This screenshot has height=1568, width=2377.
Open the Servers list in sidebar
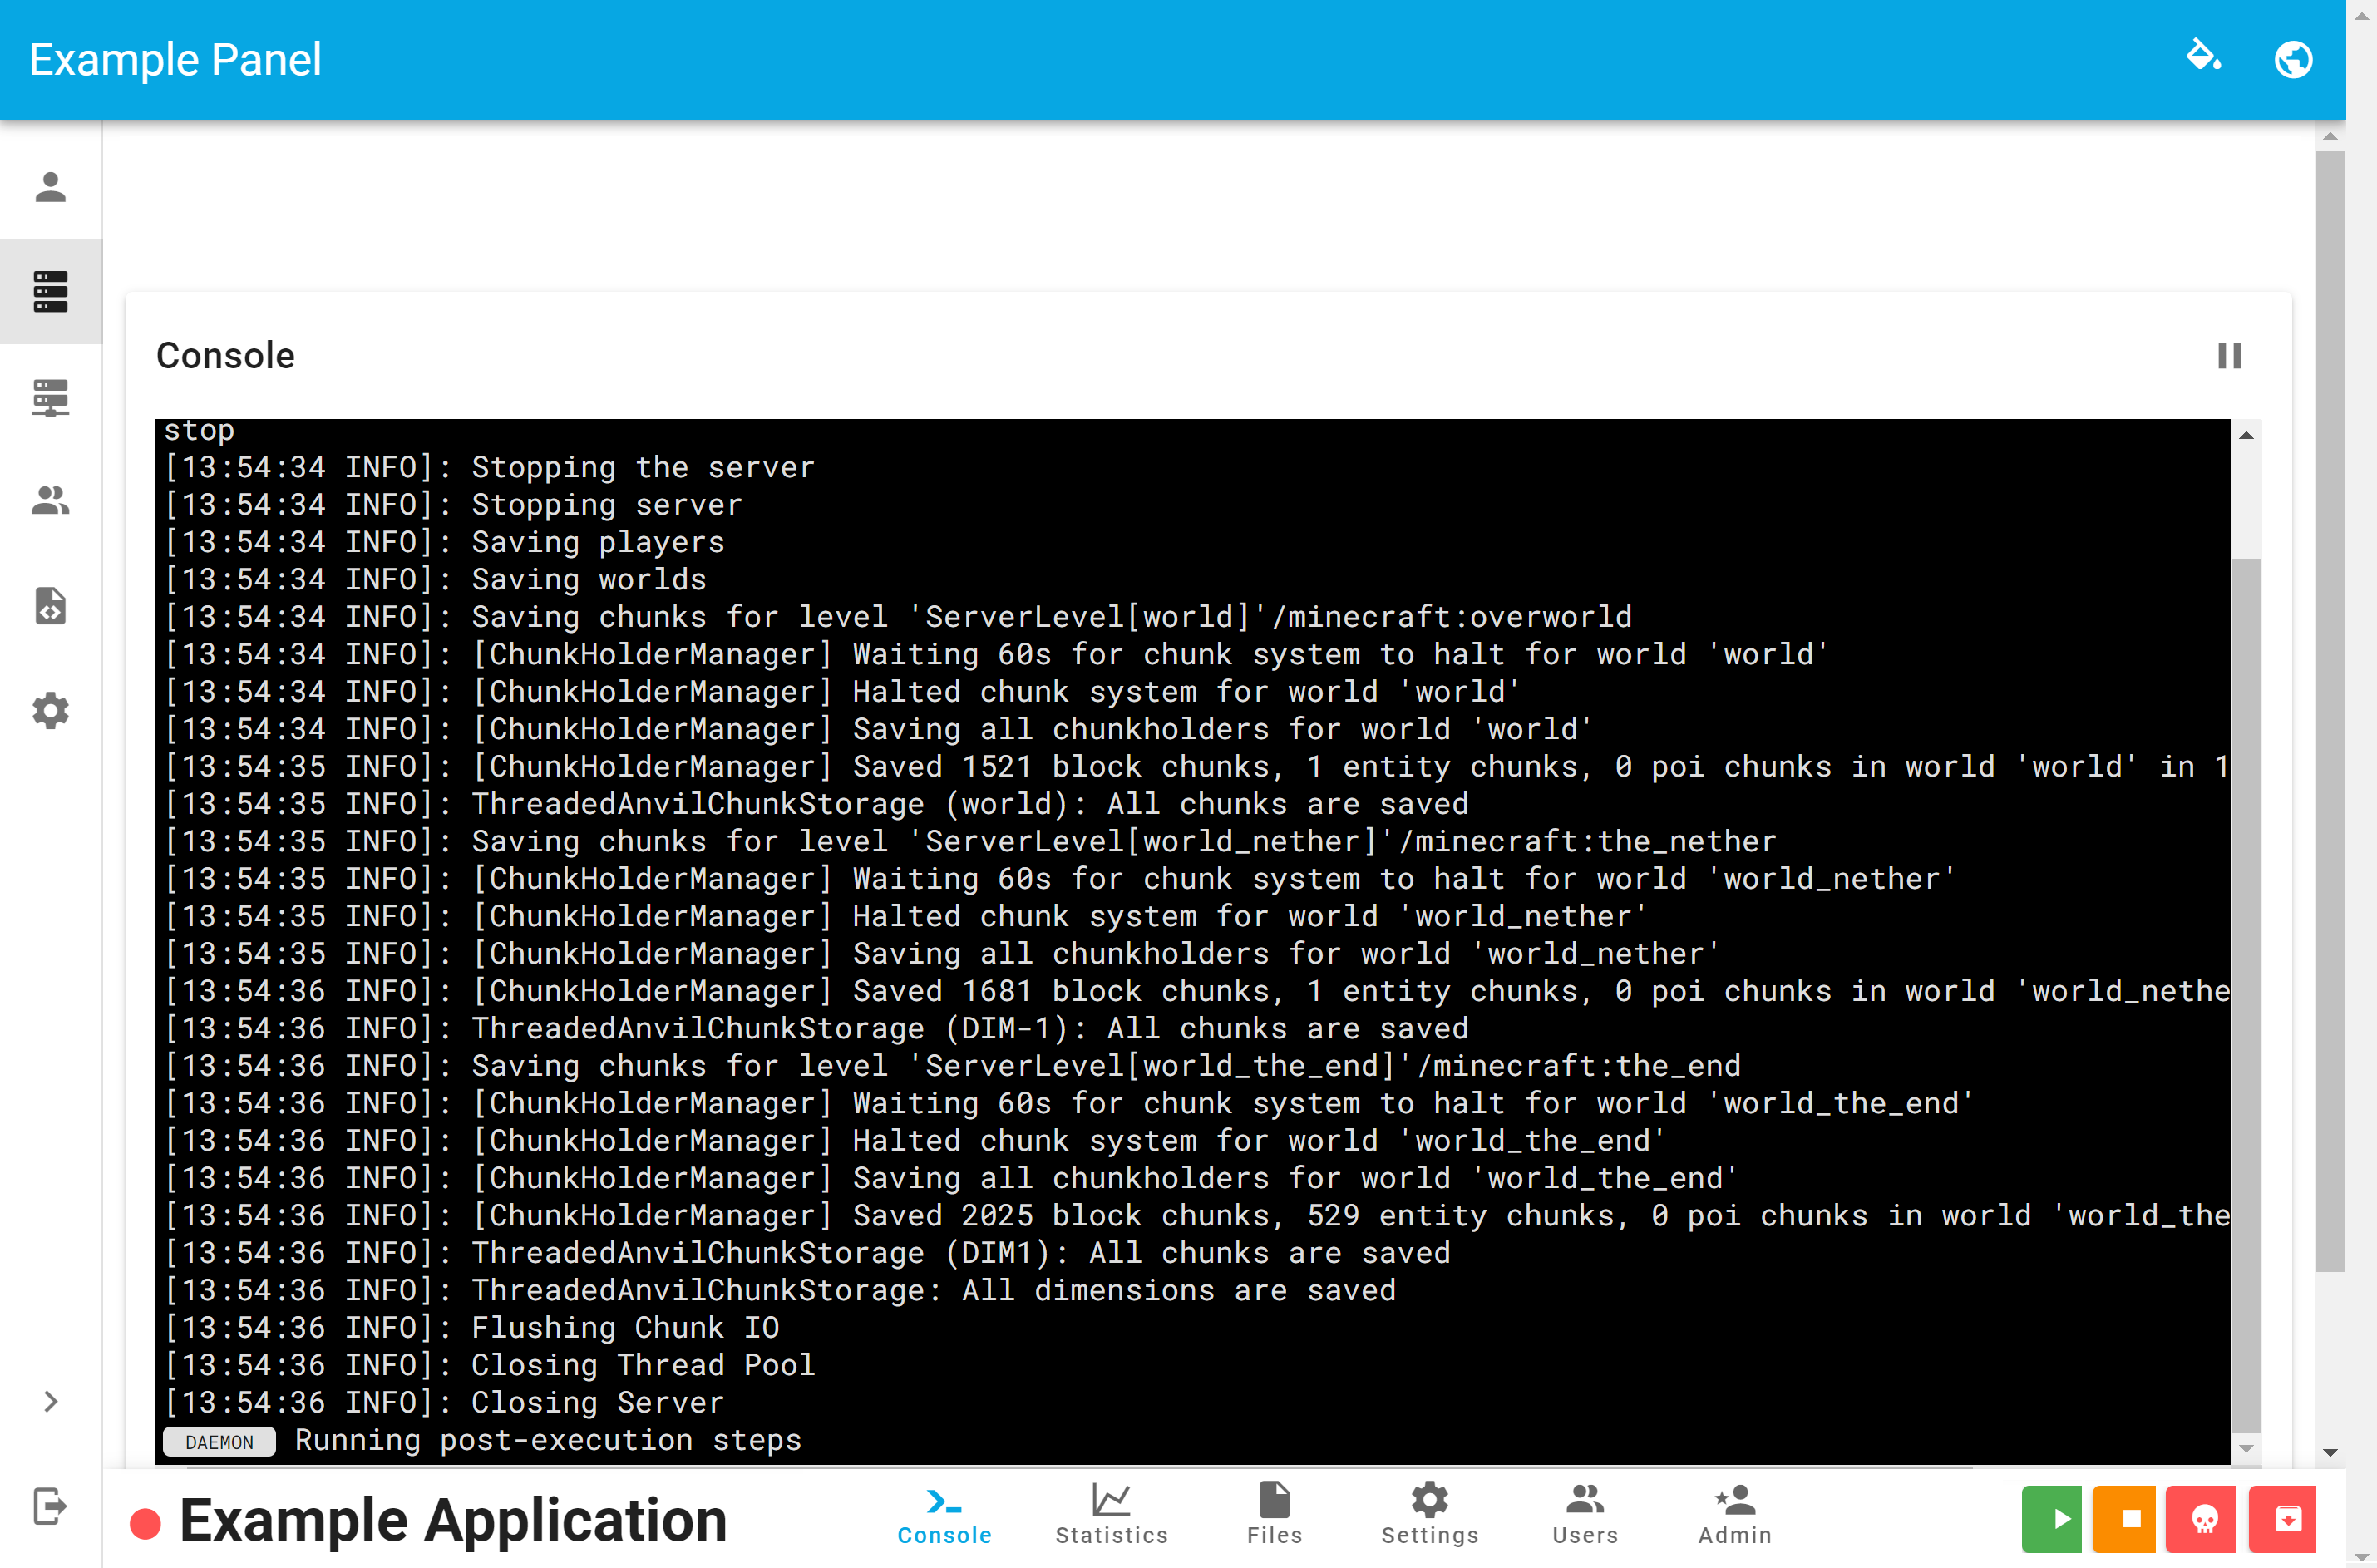click(50, 291)
